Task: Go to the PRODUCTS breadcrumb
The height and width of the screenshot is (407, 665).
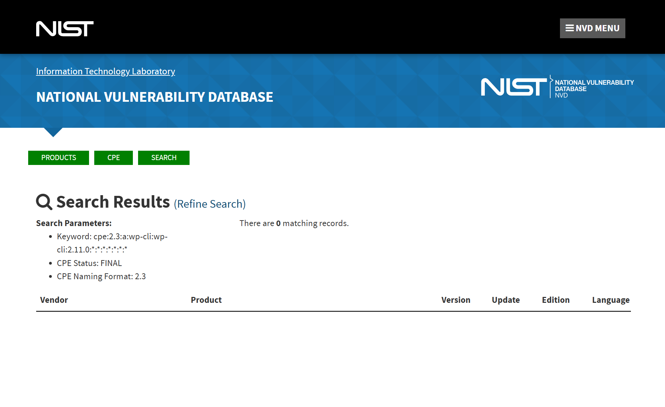Action: [x=58, y=158]
